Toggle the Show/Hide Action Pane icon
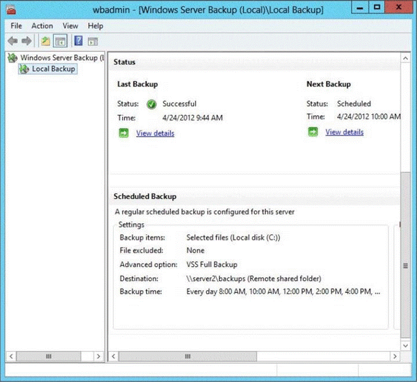The width and height of the screenshot is (417, 382). click(93, 41)
